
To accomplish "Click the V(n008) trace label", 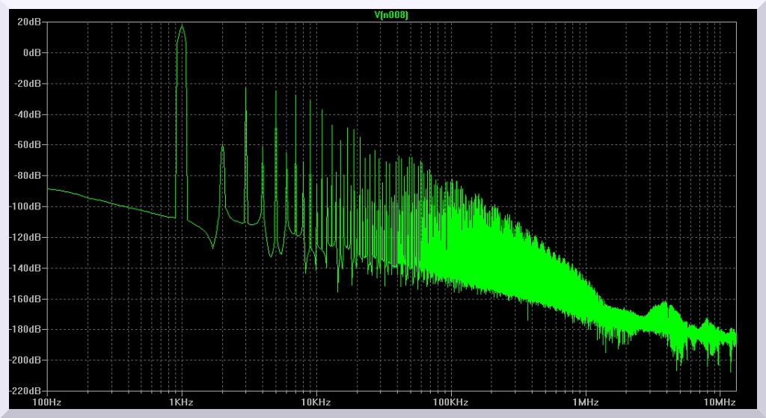I will (x=390, y=15).
